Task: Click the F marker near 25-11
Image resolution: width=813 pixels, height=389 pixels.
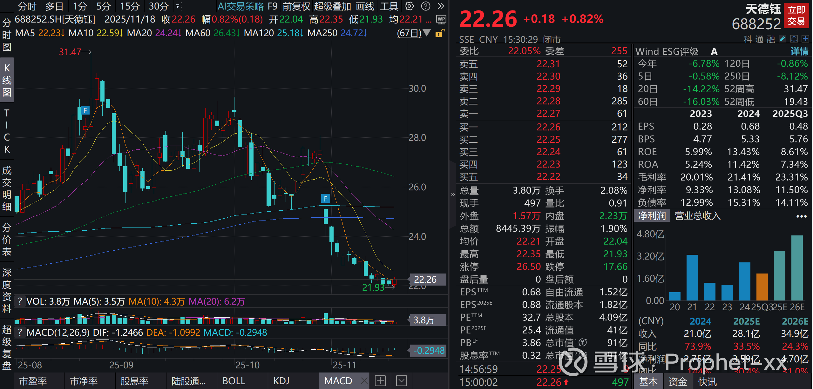Action: click(325, 199)
